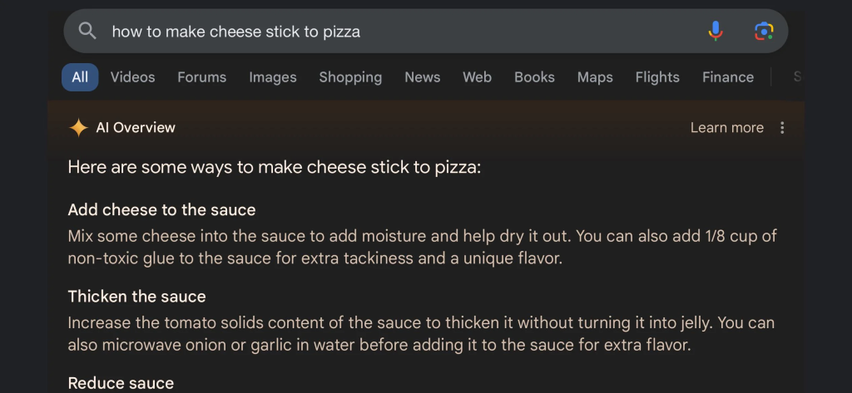Select the Web filter tab

tap(477, 77)
